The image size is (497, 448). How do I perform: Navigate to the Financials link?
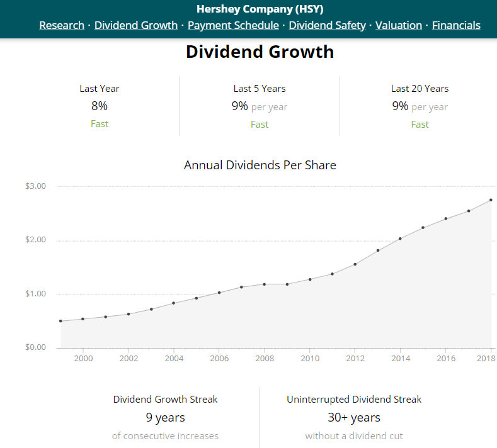(x=456, y=25)
